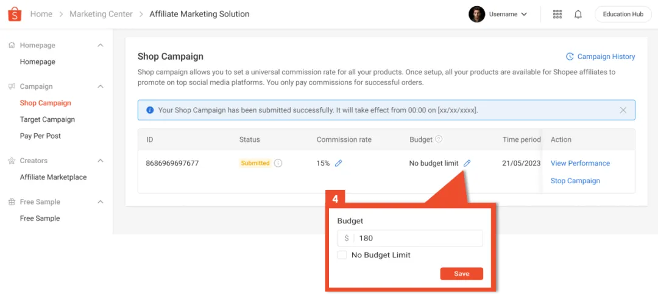Screen dimensions: 658x294
Task: Click the No budget limit cell text
Action: pyautogui.click(x=434, y=164)
